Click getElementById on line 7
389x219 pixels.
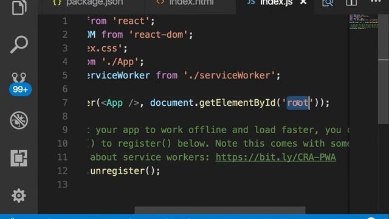tap(238, 103)
